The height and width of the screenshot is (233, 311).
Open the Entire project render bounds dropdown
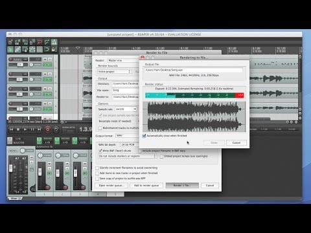115,71
